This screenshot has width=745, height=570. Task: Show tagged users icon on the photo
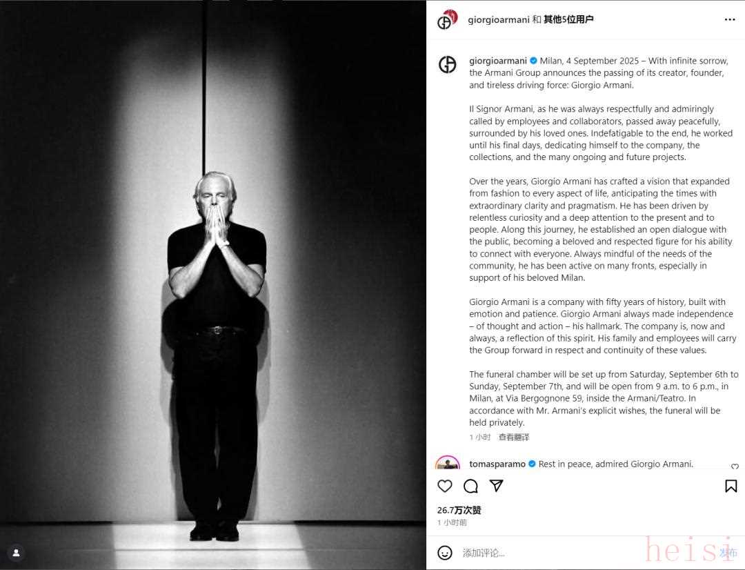[16, 553]
